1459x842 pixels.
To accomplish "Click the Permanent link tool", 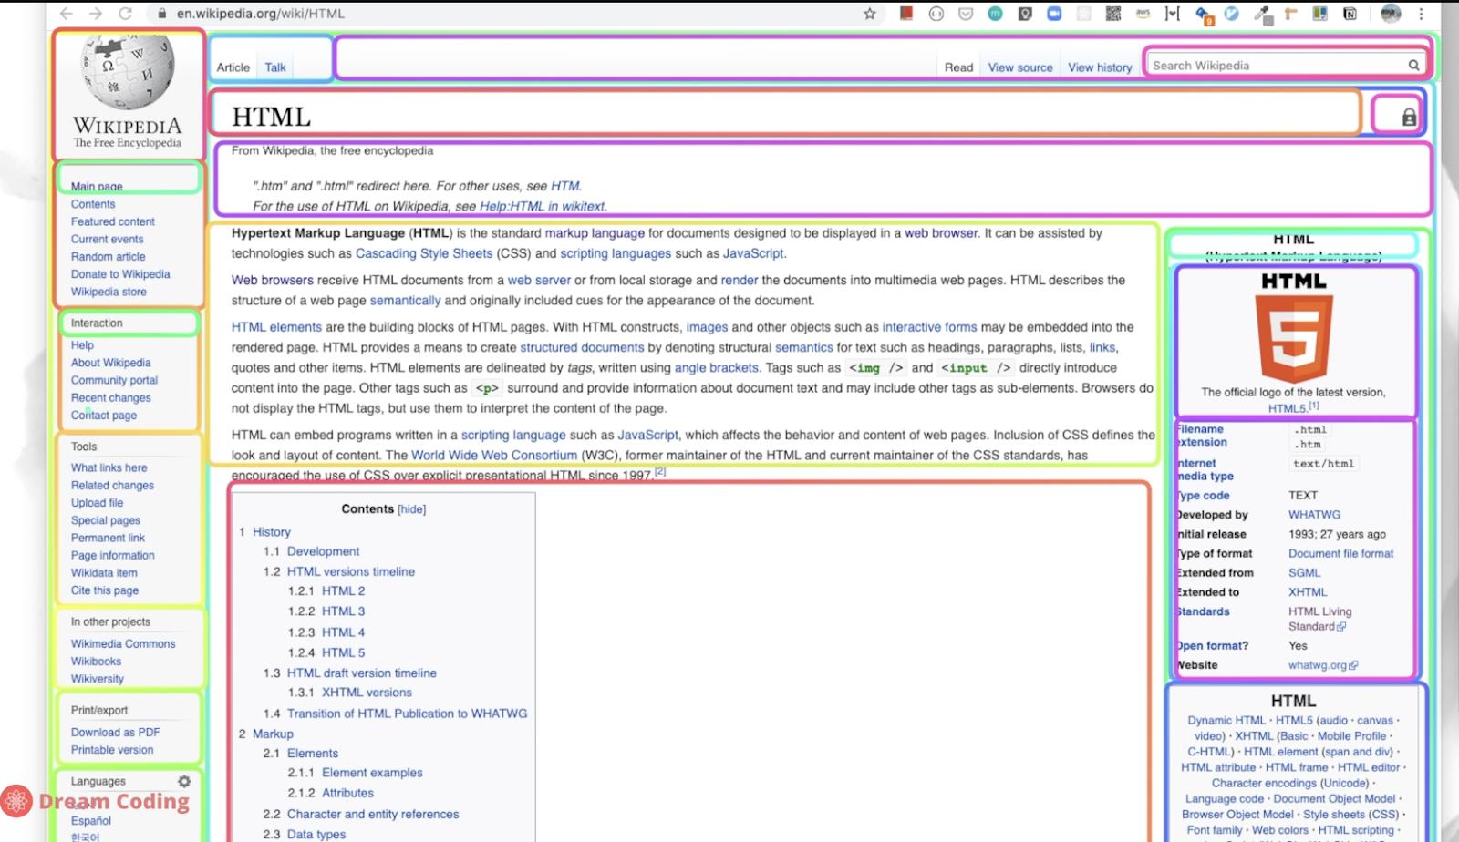I will pyautogui.click(x=108, y=538).
